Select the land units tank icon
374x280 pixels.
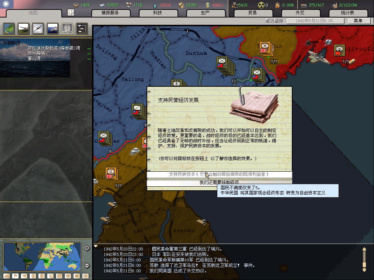click(x=23, y=28)
